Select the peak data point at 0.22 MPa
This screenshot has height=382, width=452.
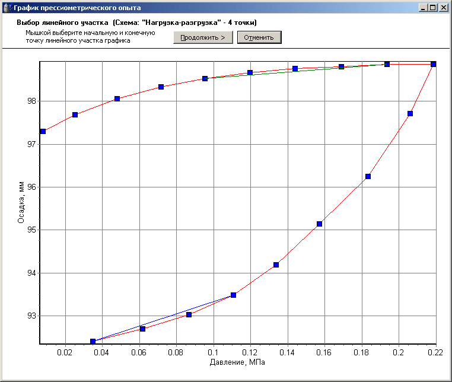(433, 64)
